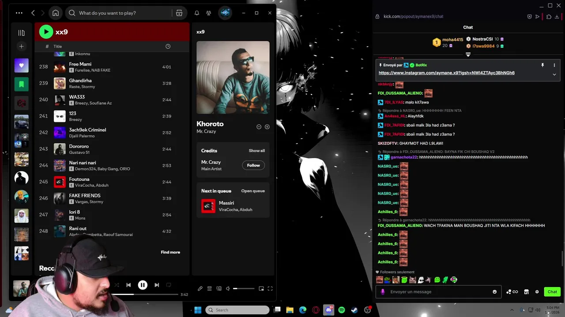Toggle the Queue view icon
The height and width of the screenshot is (317, 565).
coord(210,288)
